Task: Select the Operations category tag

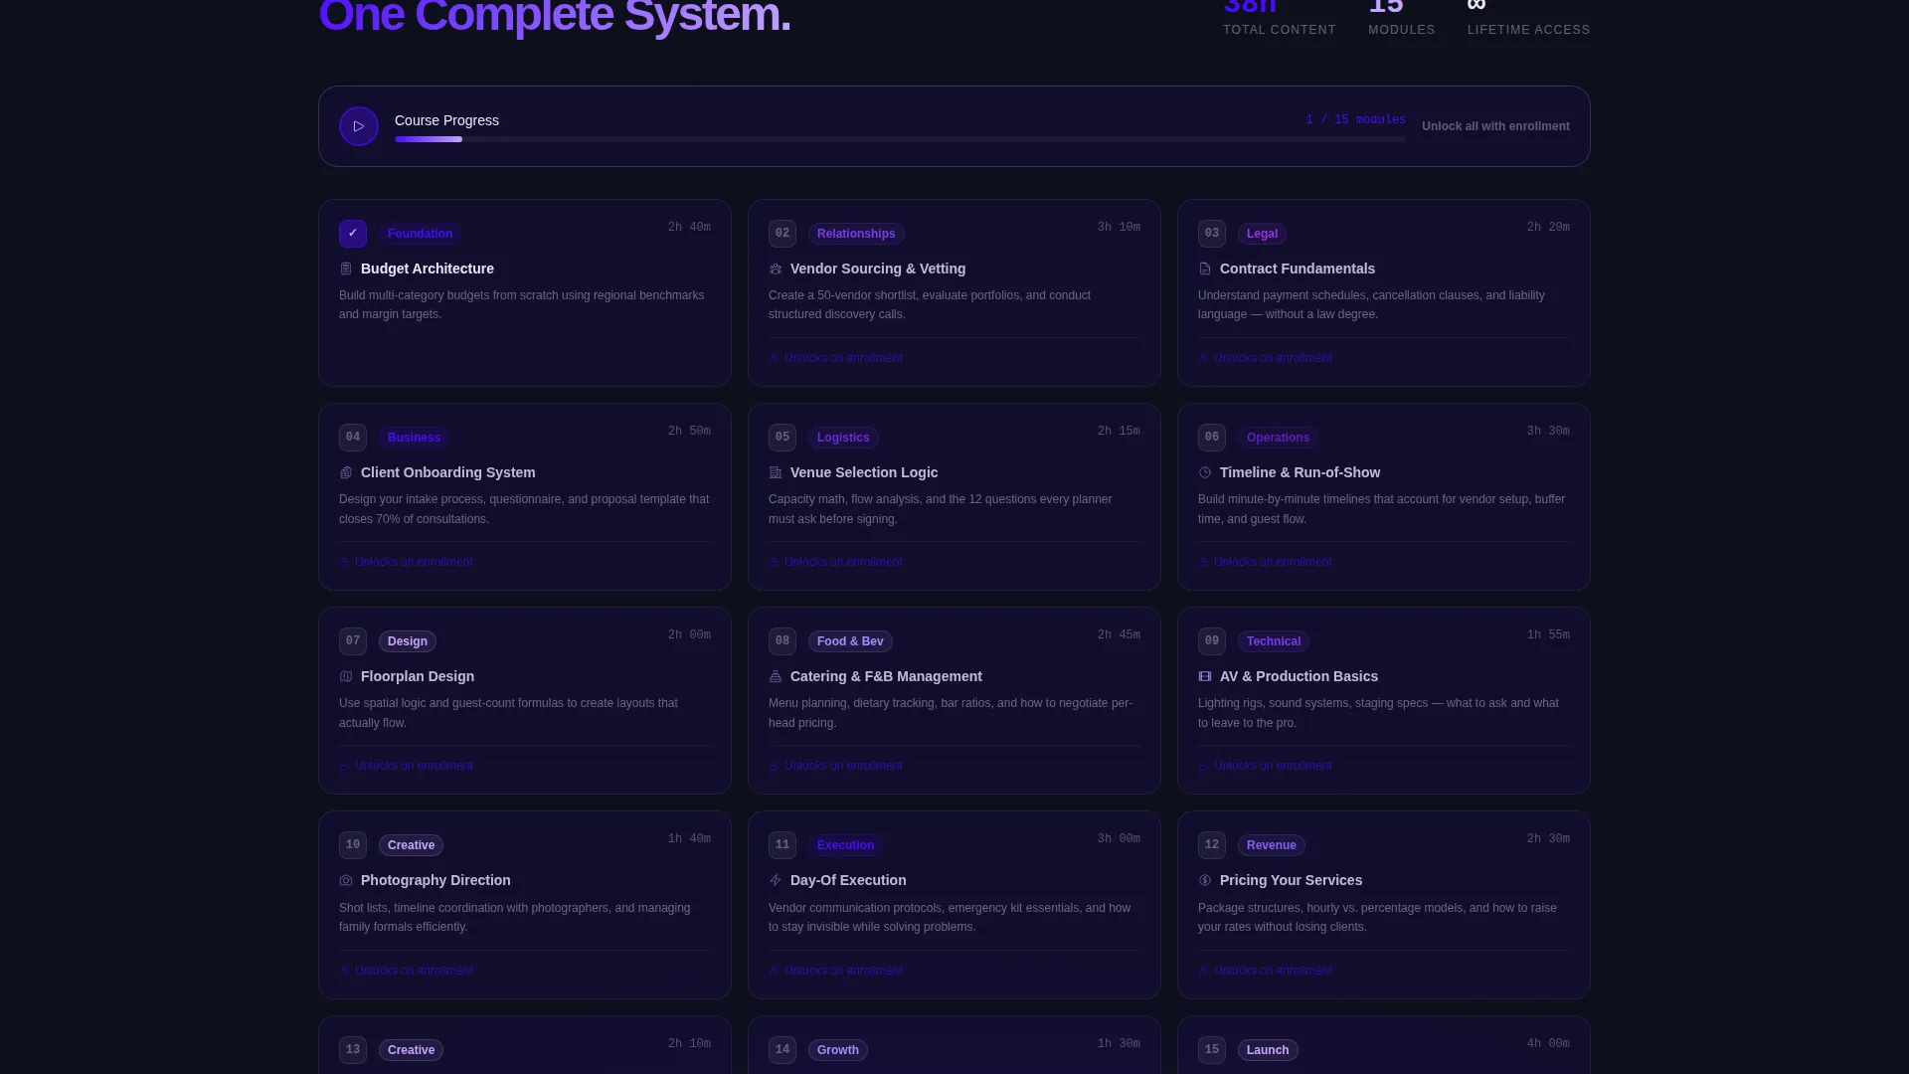Action: pyautogui.click(x=1278, y=438)
